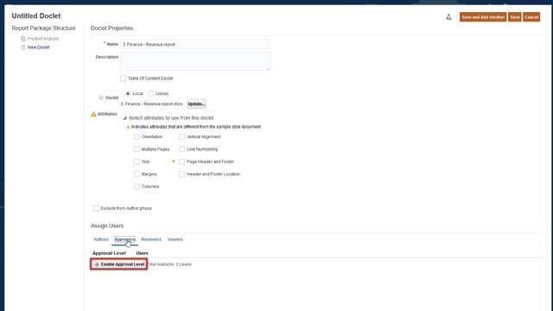Select the Doclet radio button
553x311 pixels.
(101, 98)
